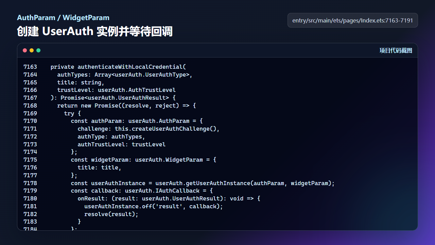Click code 'title: title,'
Screen dimensions: 435x245
coord(100,167)
